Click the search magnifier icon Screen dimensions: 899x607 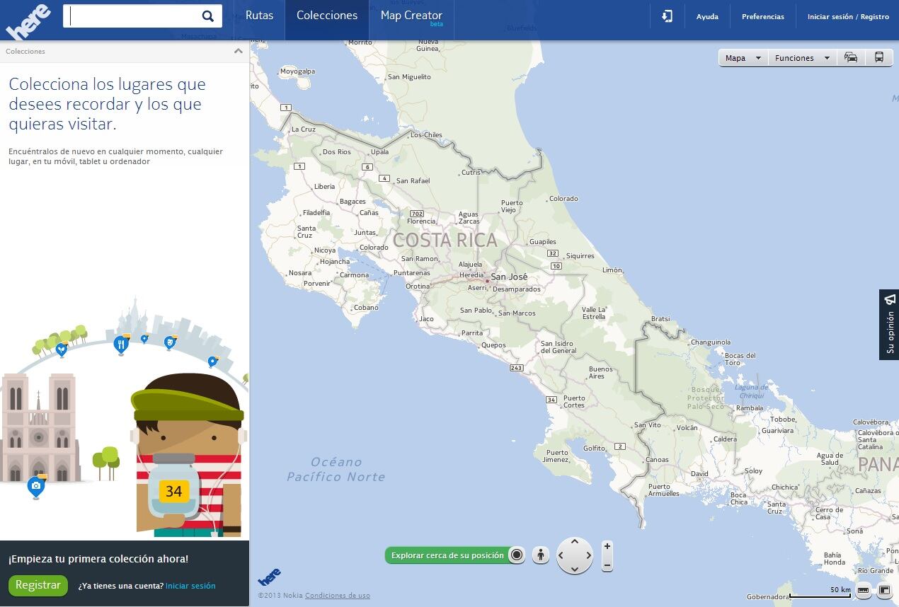coord(207,16)
